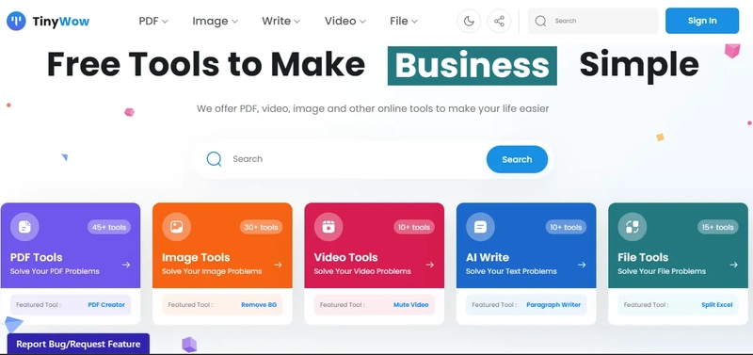The width and height of the screenshot is (753, 355).
Task: Open the Video navigation menu
Action: tap(345, 21)
